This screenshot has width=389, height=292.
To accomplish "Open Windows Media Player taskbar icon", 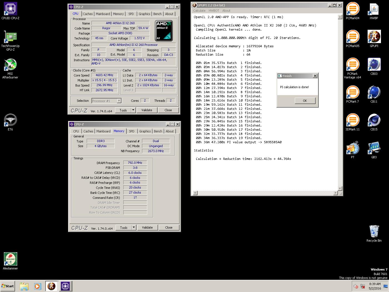I will pos(38,286).
